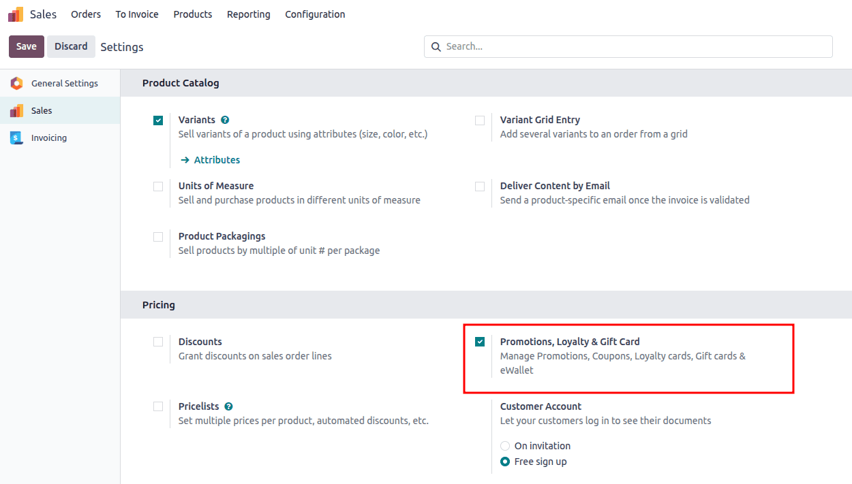Click the help icon next to Variants
This screenshot has width=852, height=484.
[225, 120]
